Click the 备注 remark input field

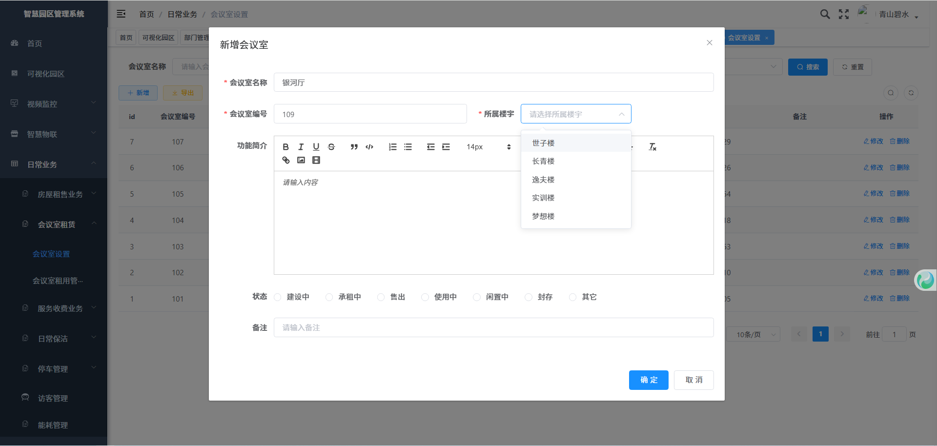(x=493, y=327)
